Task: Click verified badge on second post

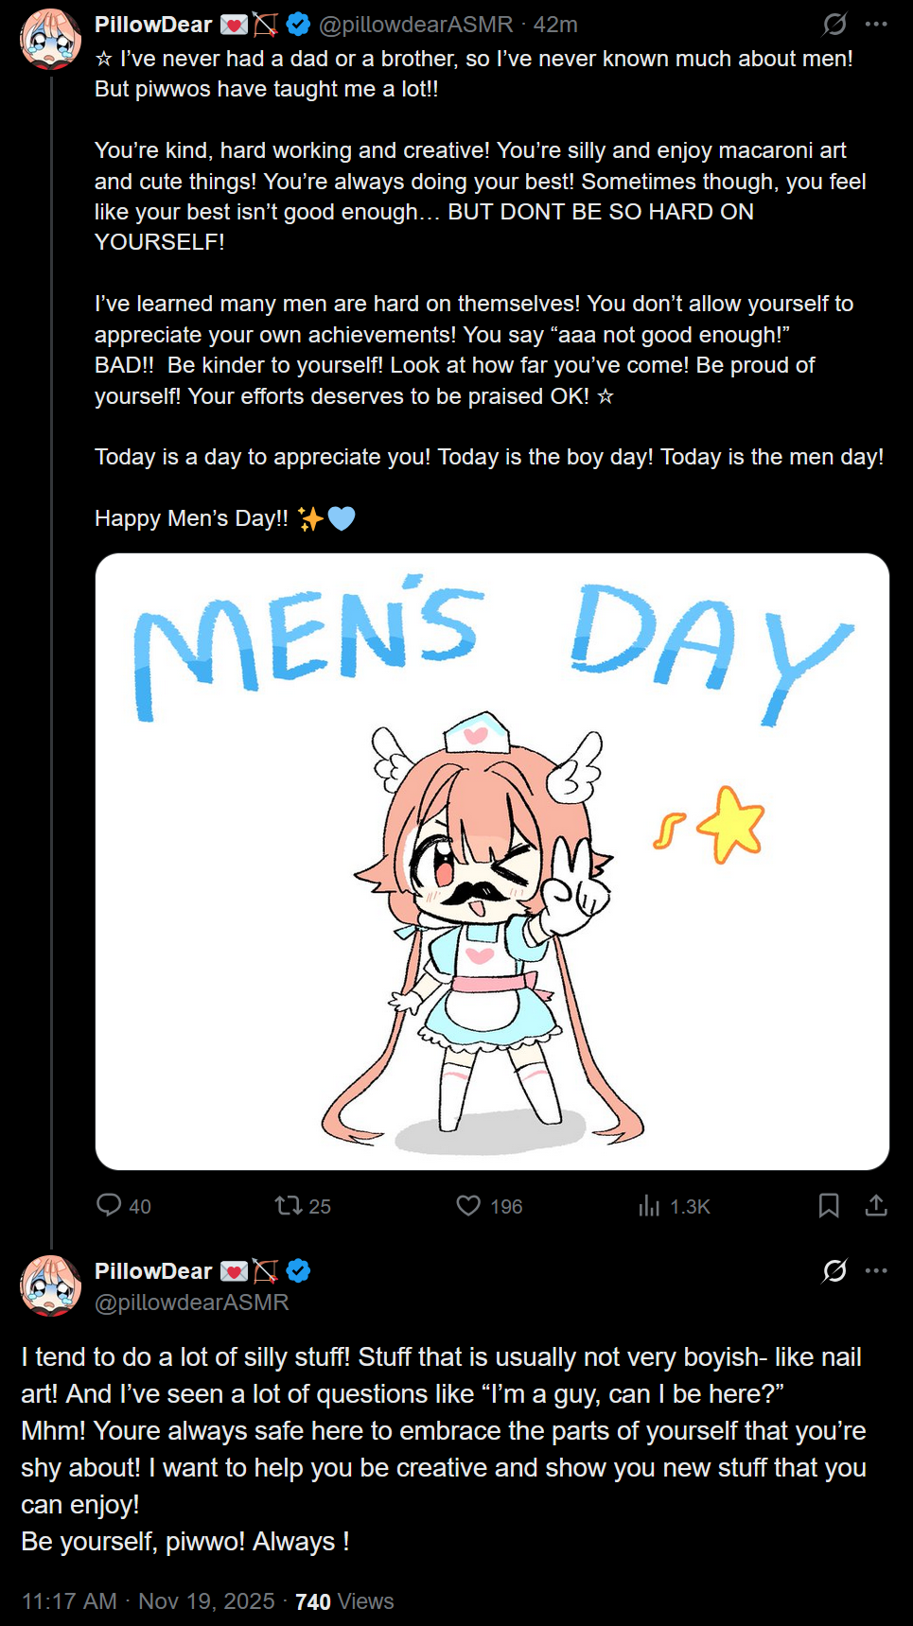Action: click(299, 1270)
